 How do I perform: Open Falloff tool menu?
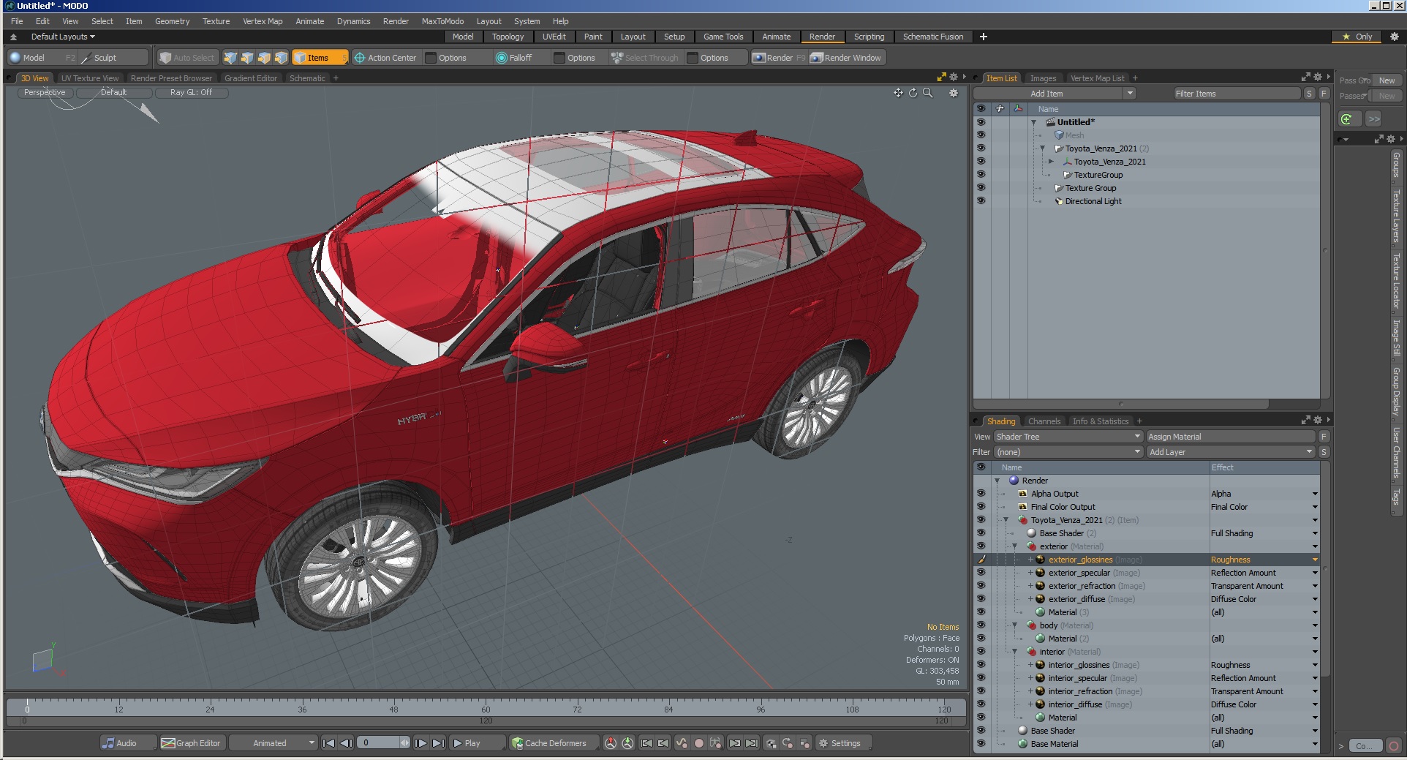[x=520, y=58]
